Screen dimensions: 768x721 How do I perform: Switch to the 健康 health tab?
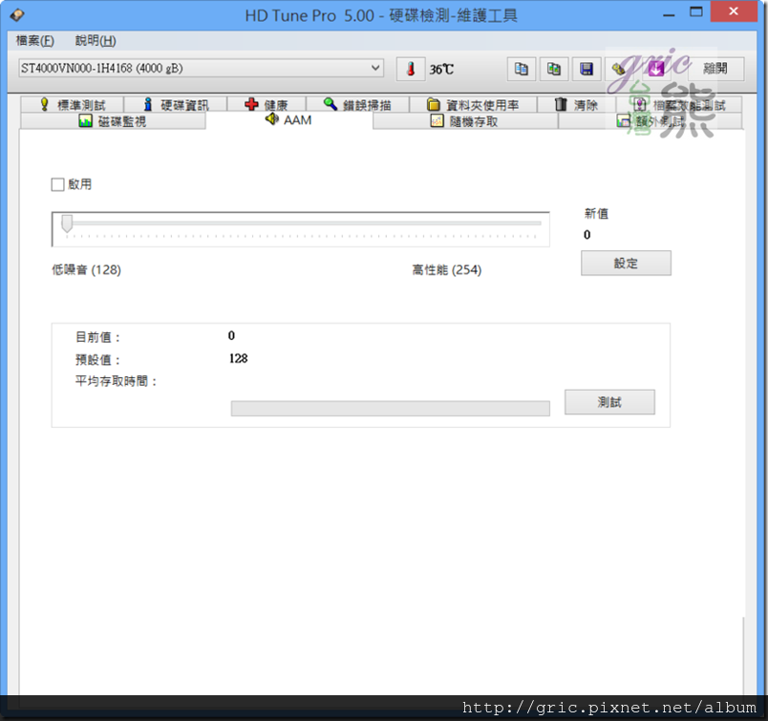coord(267,104)
